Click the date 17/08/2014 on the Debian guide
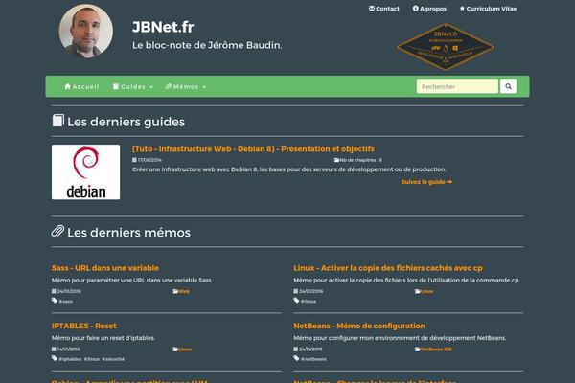This screenshot has width=575, height=383. pos(149,160)
